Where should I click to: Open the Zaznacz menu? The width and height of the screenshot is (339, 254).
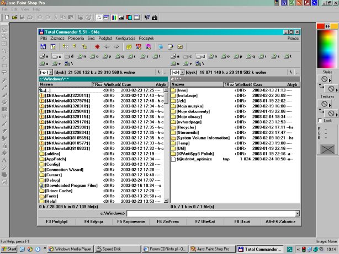(57, 38)
